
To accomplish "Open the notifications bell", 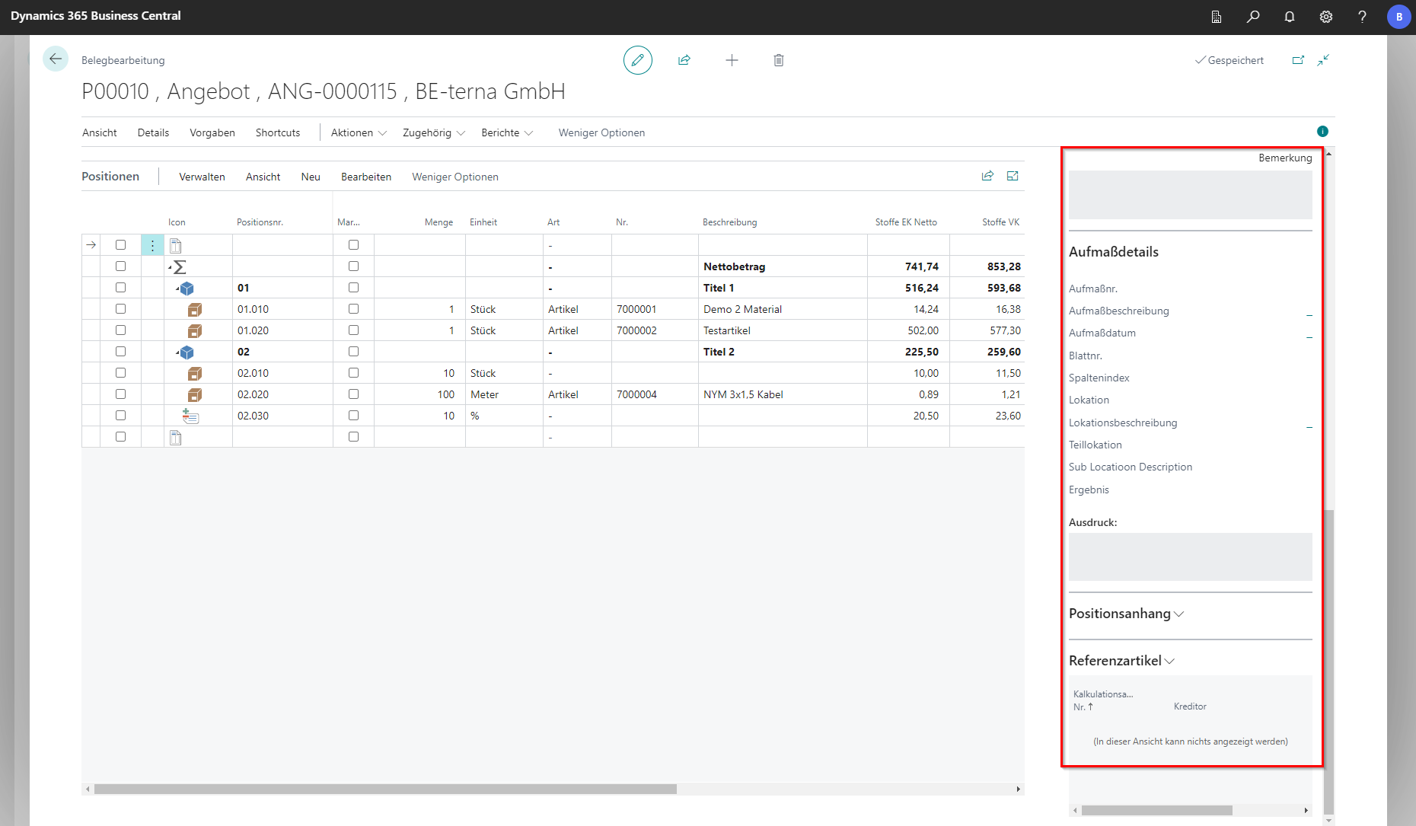I will click(x=1289, y=17).
